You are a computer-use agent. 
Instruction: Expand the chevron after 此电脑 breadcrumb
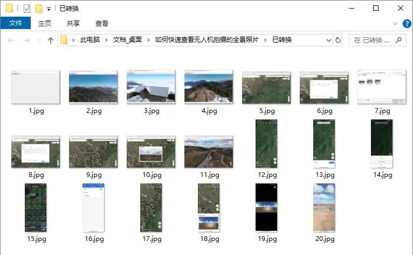click(x=106, y=40)
